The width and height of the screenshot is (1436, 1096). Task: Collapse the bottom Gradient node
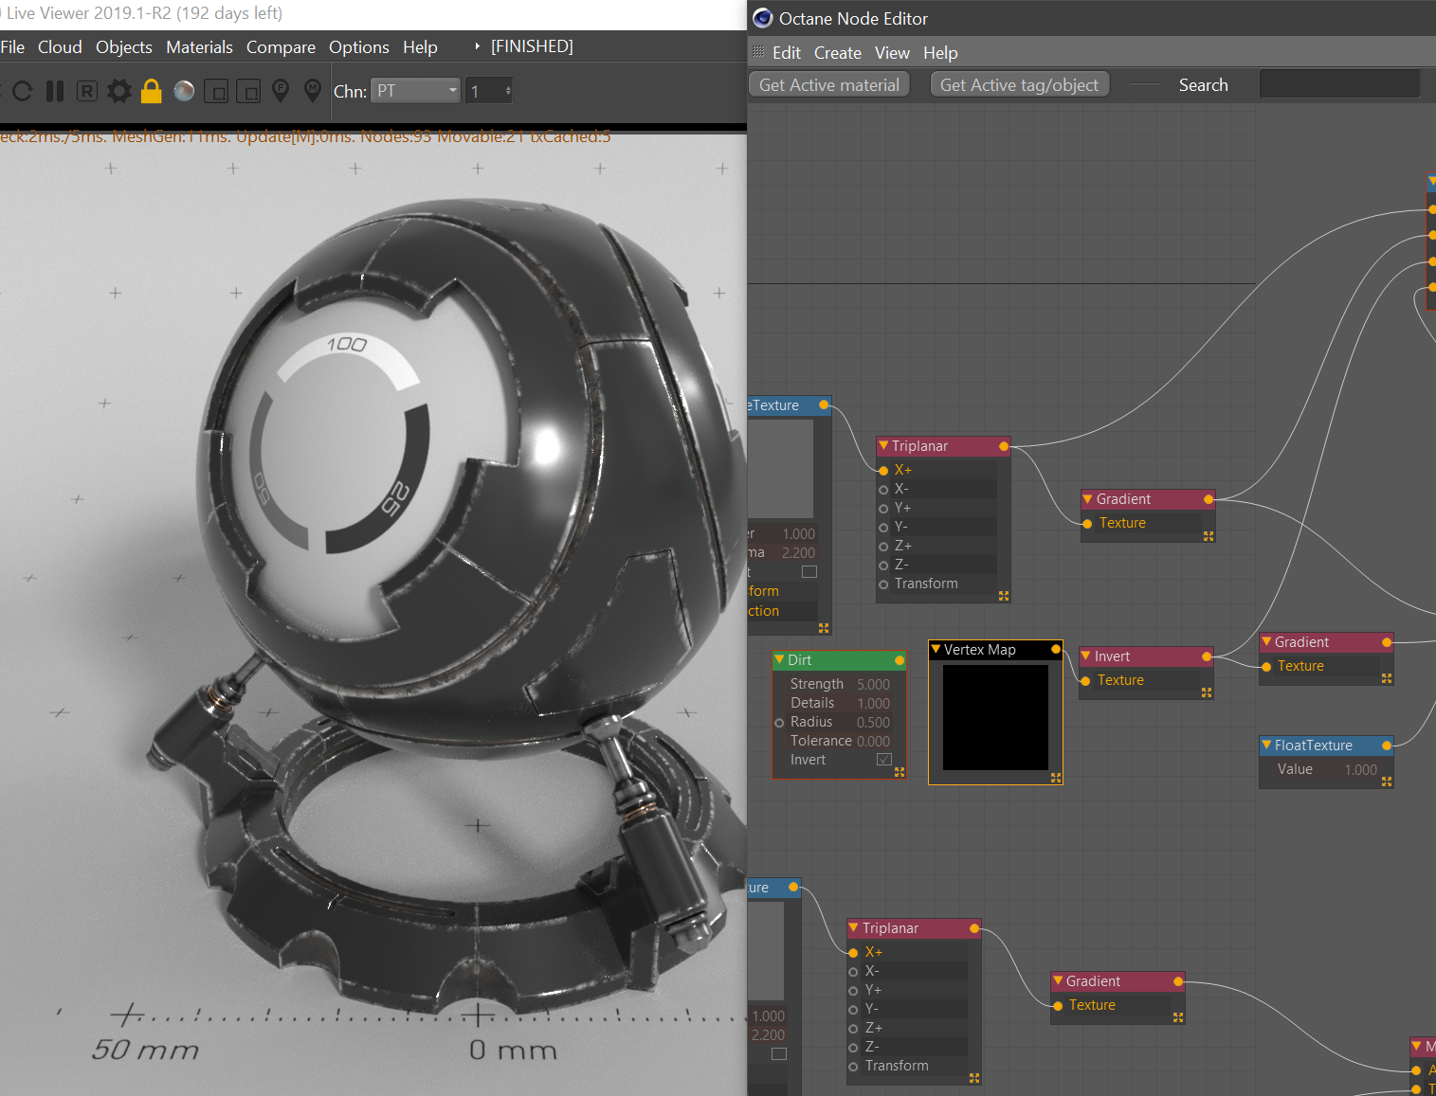pyautogui.click(x=1058, y=981)
